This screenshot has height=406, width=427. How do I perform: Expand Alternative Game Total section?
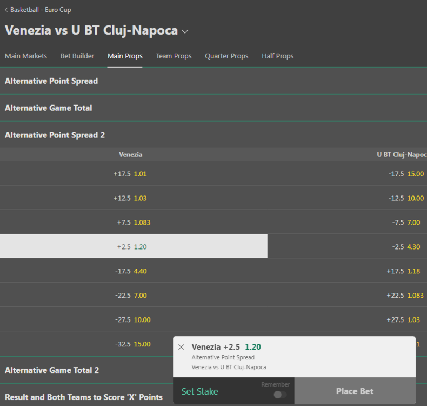(49, 108)
